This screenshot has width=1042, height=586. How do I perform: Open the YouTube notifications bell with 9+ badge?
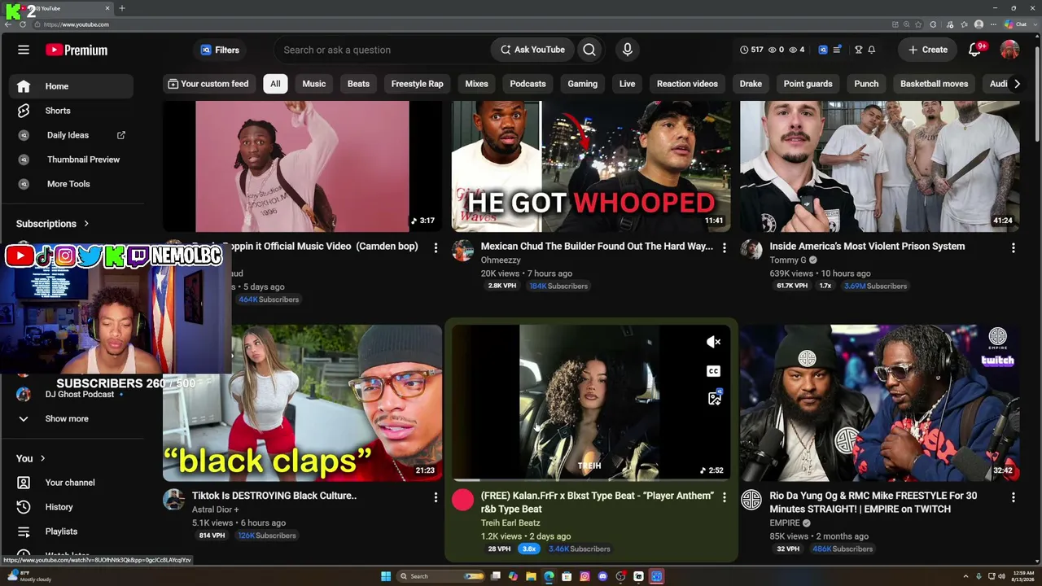pos(974,50)
